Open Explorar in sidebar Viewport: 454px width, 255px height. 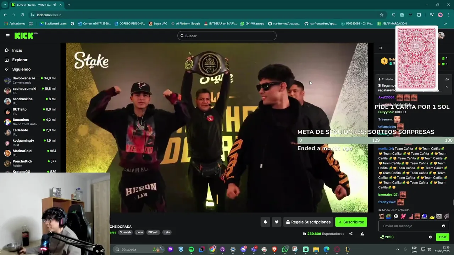(20, 60)
